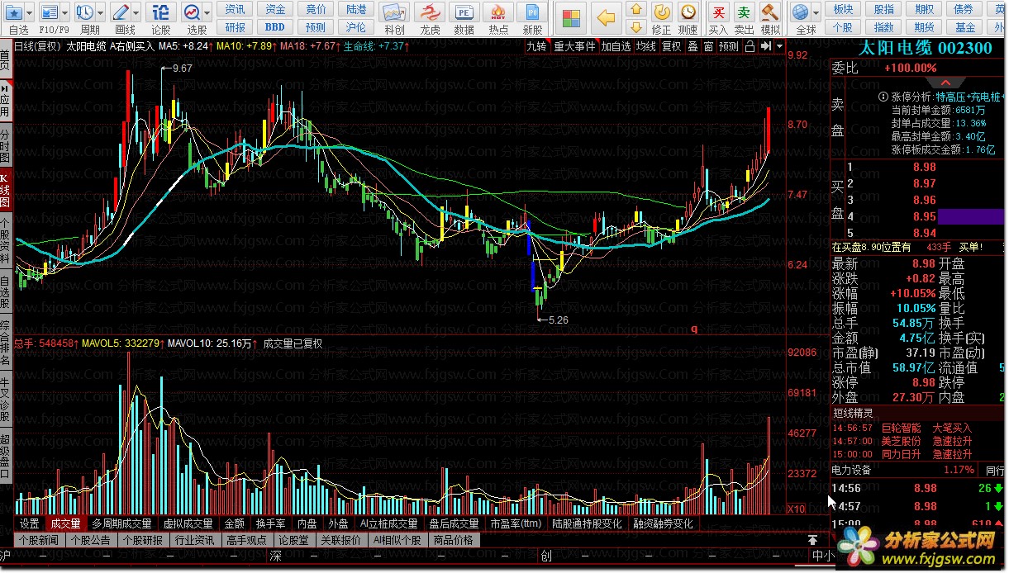The height and width of the screenshot is (573, 1009).
Task: Open the 论股 discussion icon
Action: coord(161,12)
